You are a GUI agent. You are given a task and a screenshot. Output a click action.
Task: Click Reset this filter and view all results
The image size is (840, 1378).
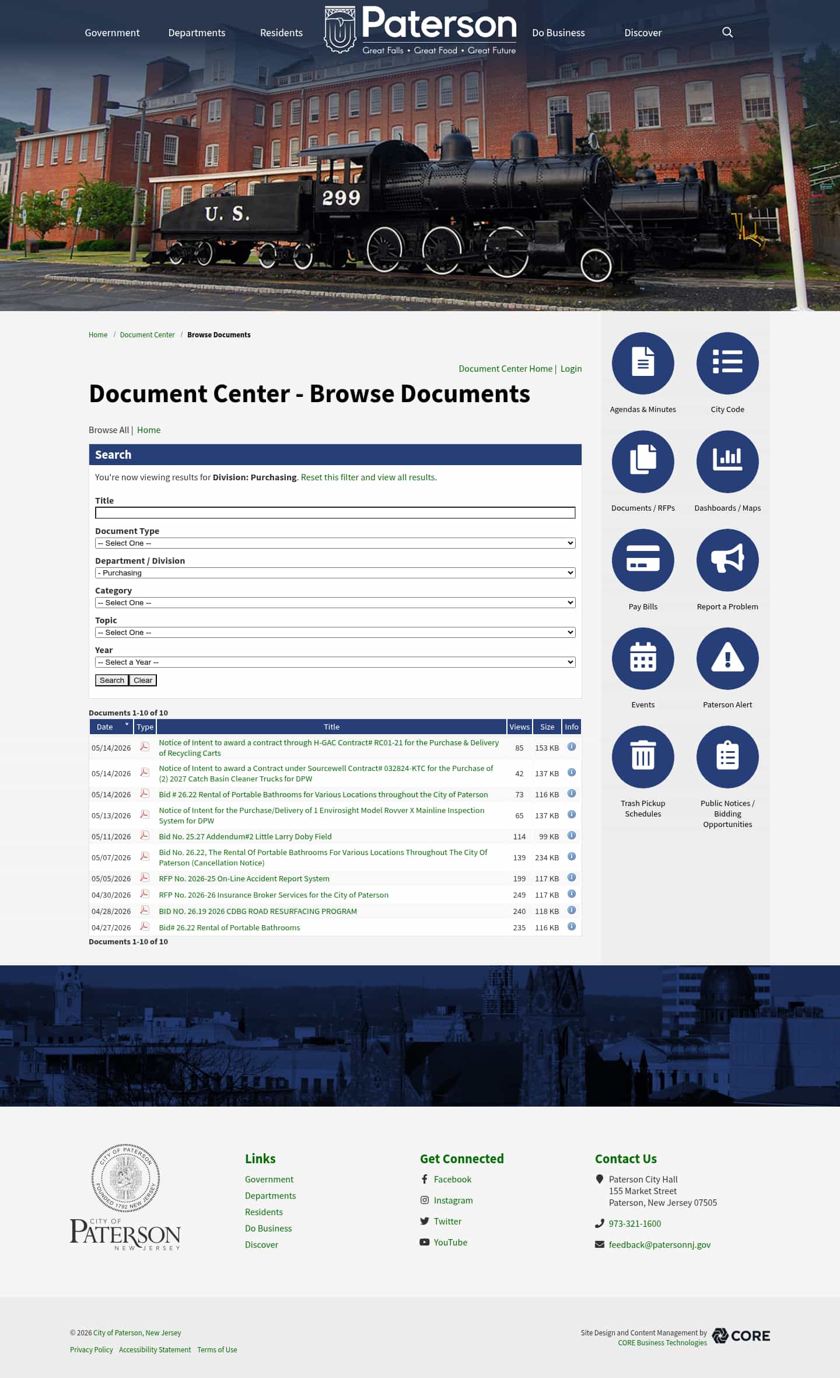[x=369, y=477]
